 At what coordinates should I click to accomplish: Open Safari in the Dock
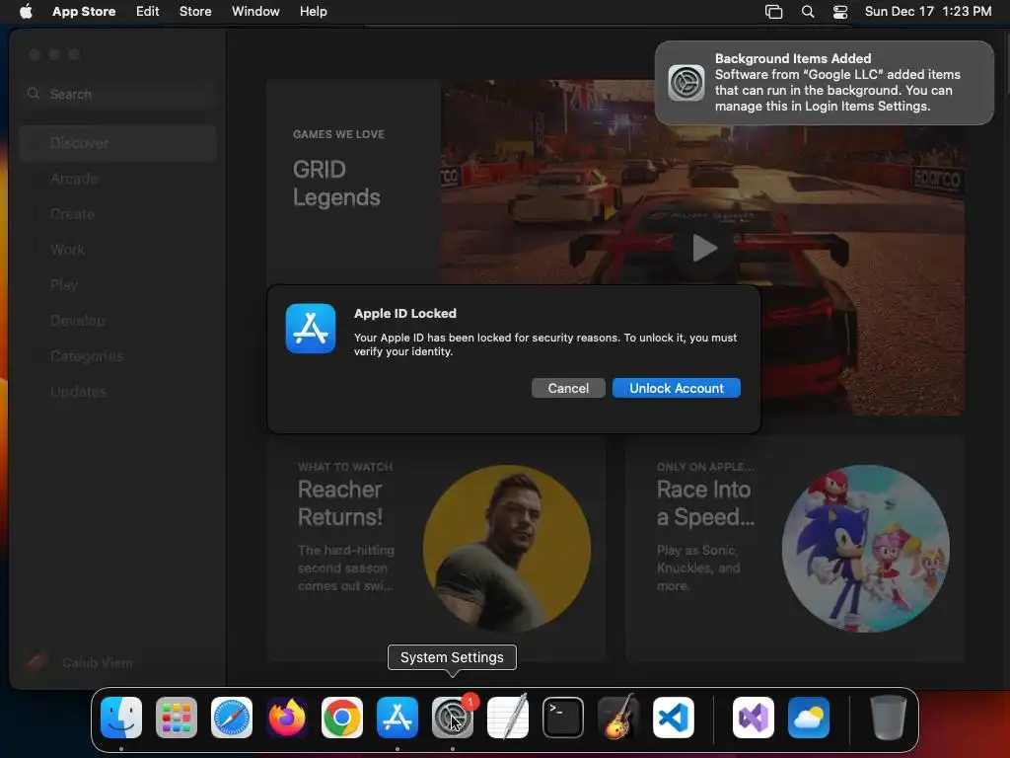232,718
